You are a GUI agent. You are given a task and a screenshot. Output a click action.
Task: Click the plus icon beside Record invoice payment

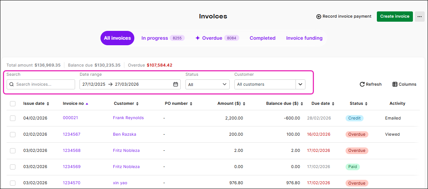(x=319, y=17)
